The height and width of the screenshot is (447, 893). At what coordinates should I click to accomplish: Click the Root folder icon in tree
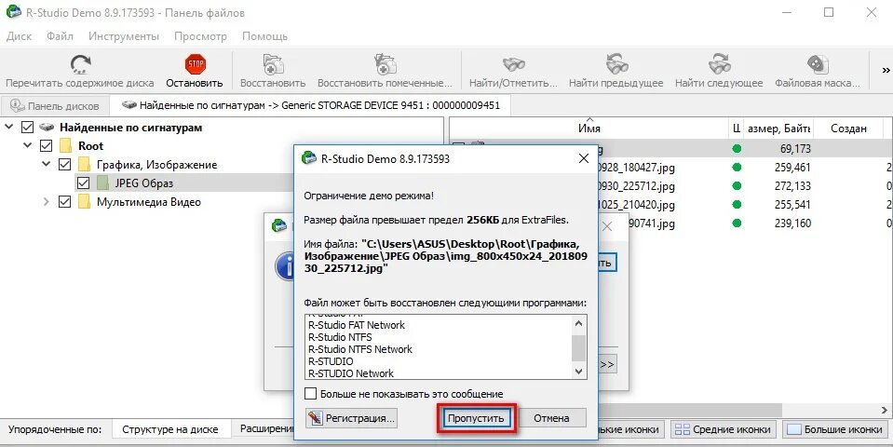pos(65,146)
